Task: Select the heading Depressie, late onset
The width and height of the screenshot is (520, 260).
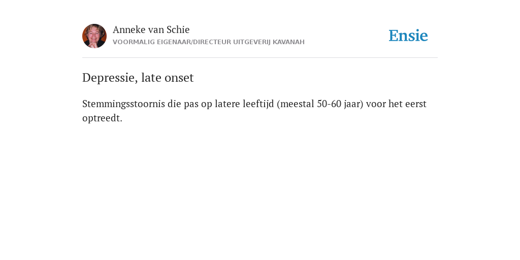Action: click(138, 78)
